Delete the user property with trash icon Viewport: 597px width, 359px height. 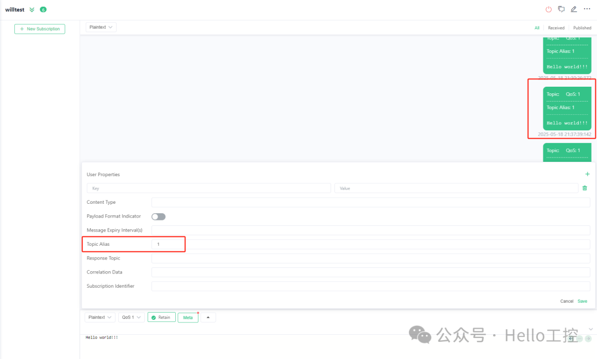tap(585, 188)
